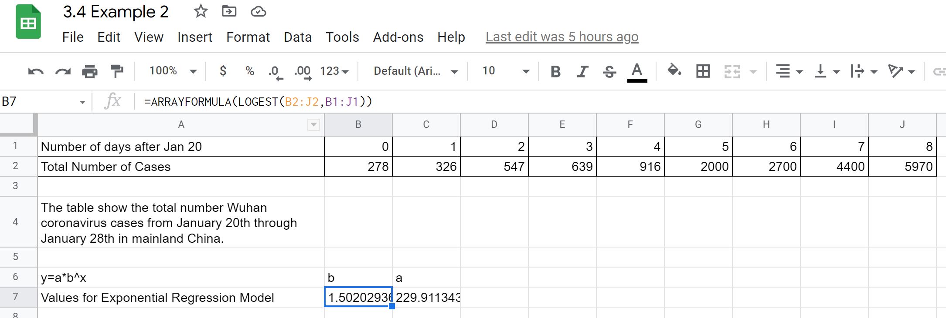This screenshot has height=318, width=946.
Task: Select column B header
Action: click(x=358, y=125)
